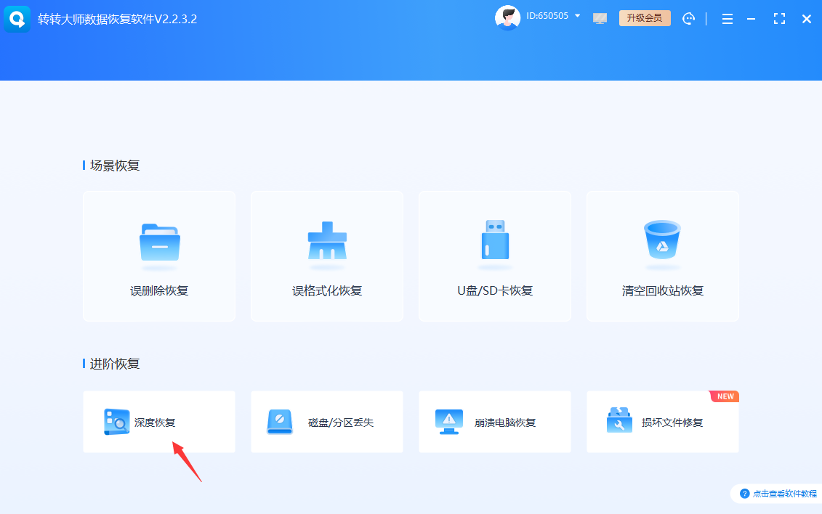Click the U盘/SD卡恢复 USB drive icon
The width and height of the screenshot is (822, 514).
(495, 242)
